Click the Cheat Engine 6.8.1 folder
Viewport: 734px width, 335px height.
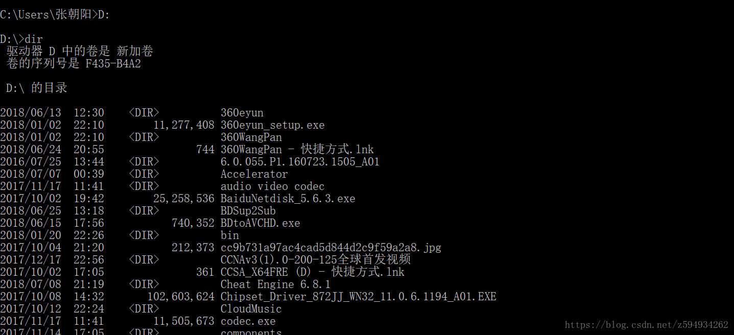pos(275,284)
